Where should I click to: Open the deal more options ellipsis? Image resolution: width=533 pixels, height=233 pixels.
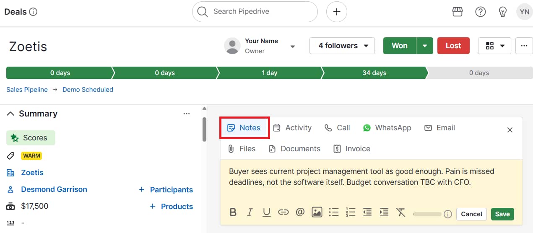pos(524,46)
